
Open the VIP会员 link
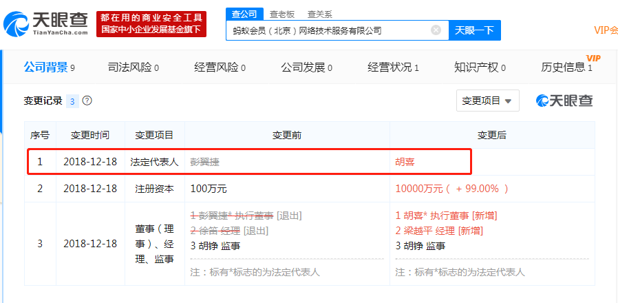[x=605, y=30]
